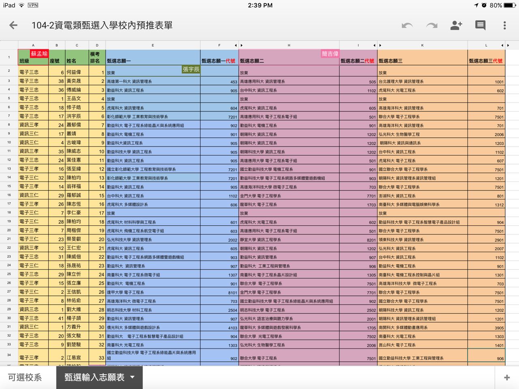519x389 pixels.
Task: Add a new sheet with plus icon
Action: click(x=507, y=378)
